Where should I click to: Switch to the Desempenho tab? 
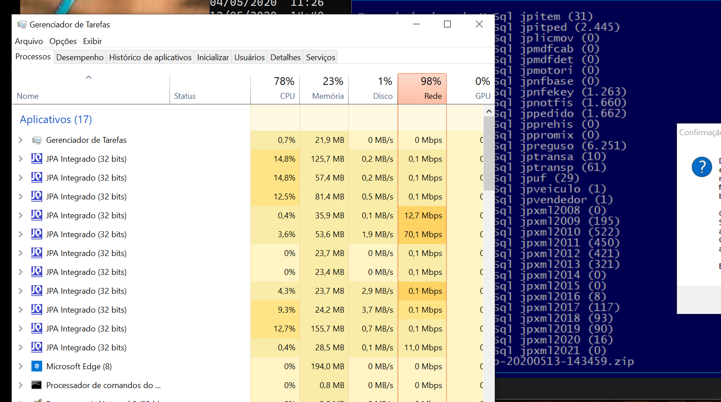tap(80, 57)
